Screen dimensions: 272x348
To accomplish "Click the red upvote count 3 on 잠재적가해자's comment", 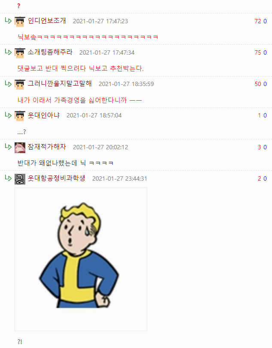I will [x=260, y=147].
